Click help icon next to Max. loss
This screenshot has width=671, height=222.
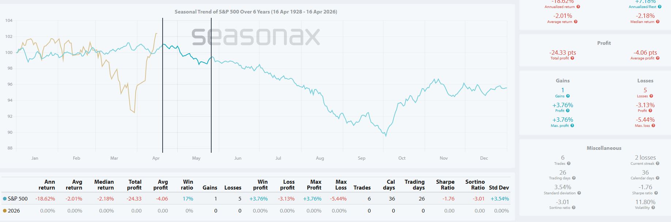(653, 126)
